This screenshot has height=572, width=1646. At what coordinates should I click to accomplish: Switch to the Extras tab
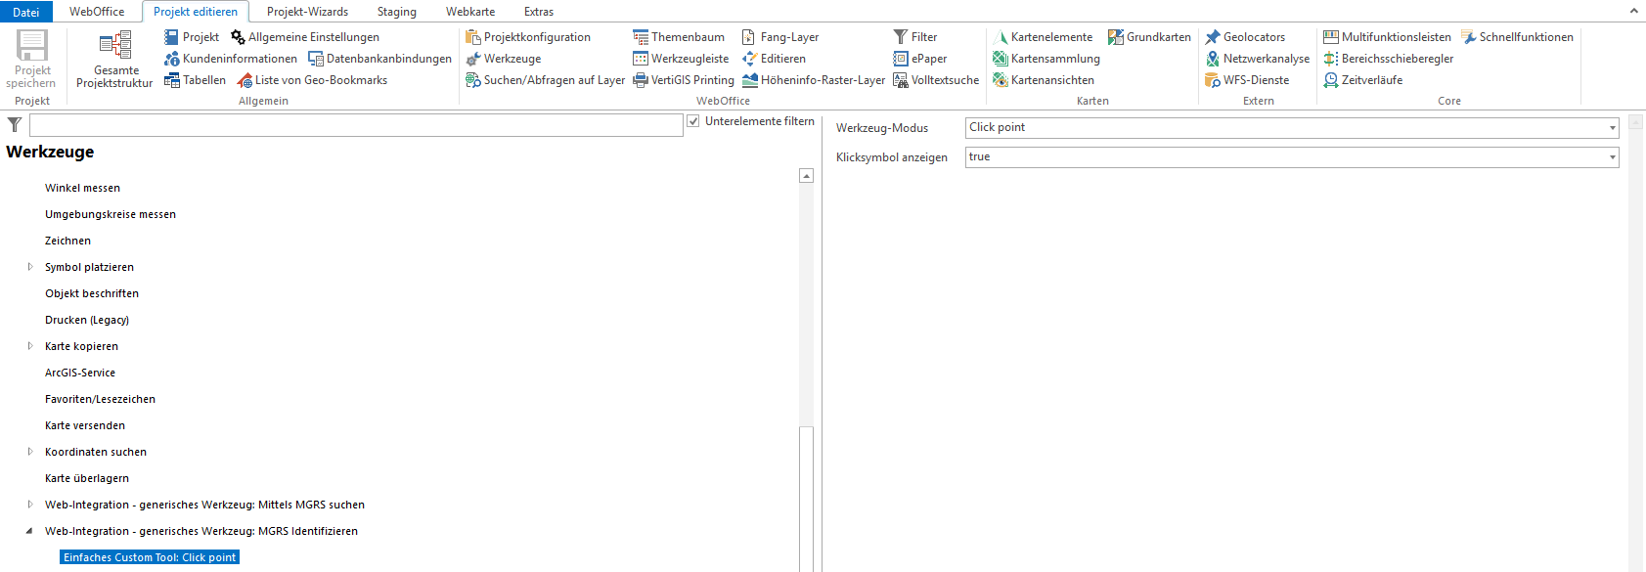(x=539, y=12)
